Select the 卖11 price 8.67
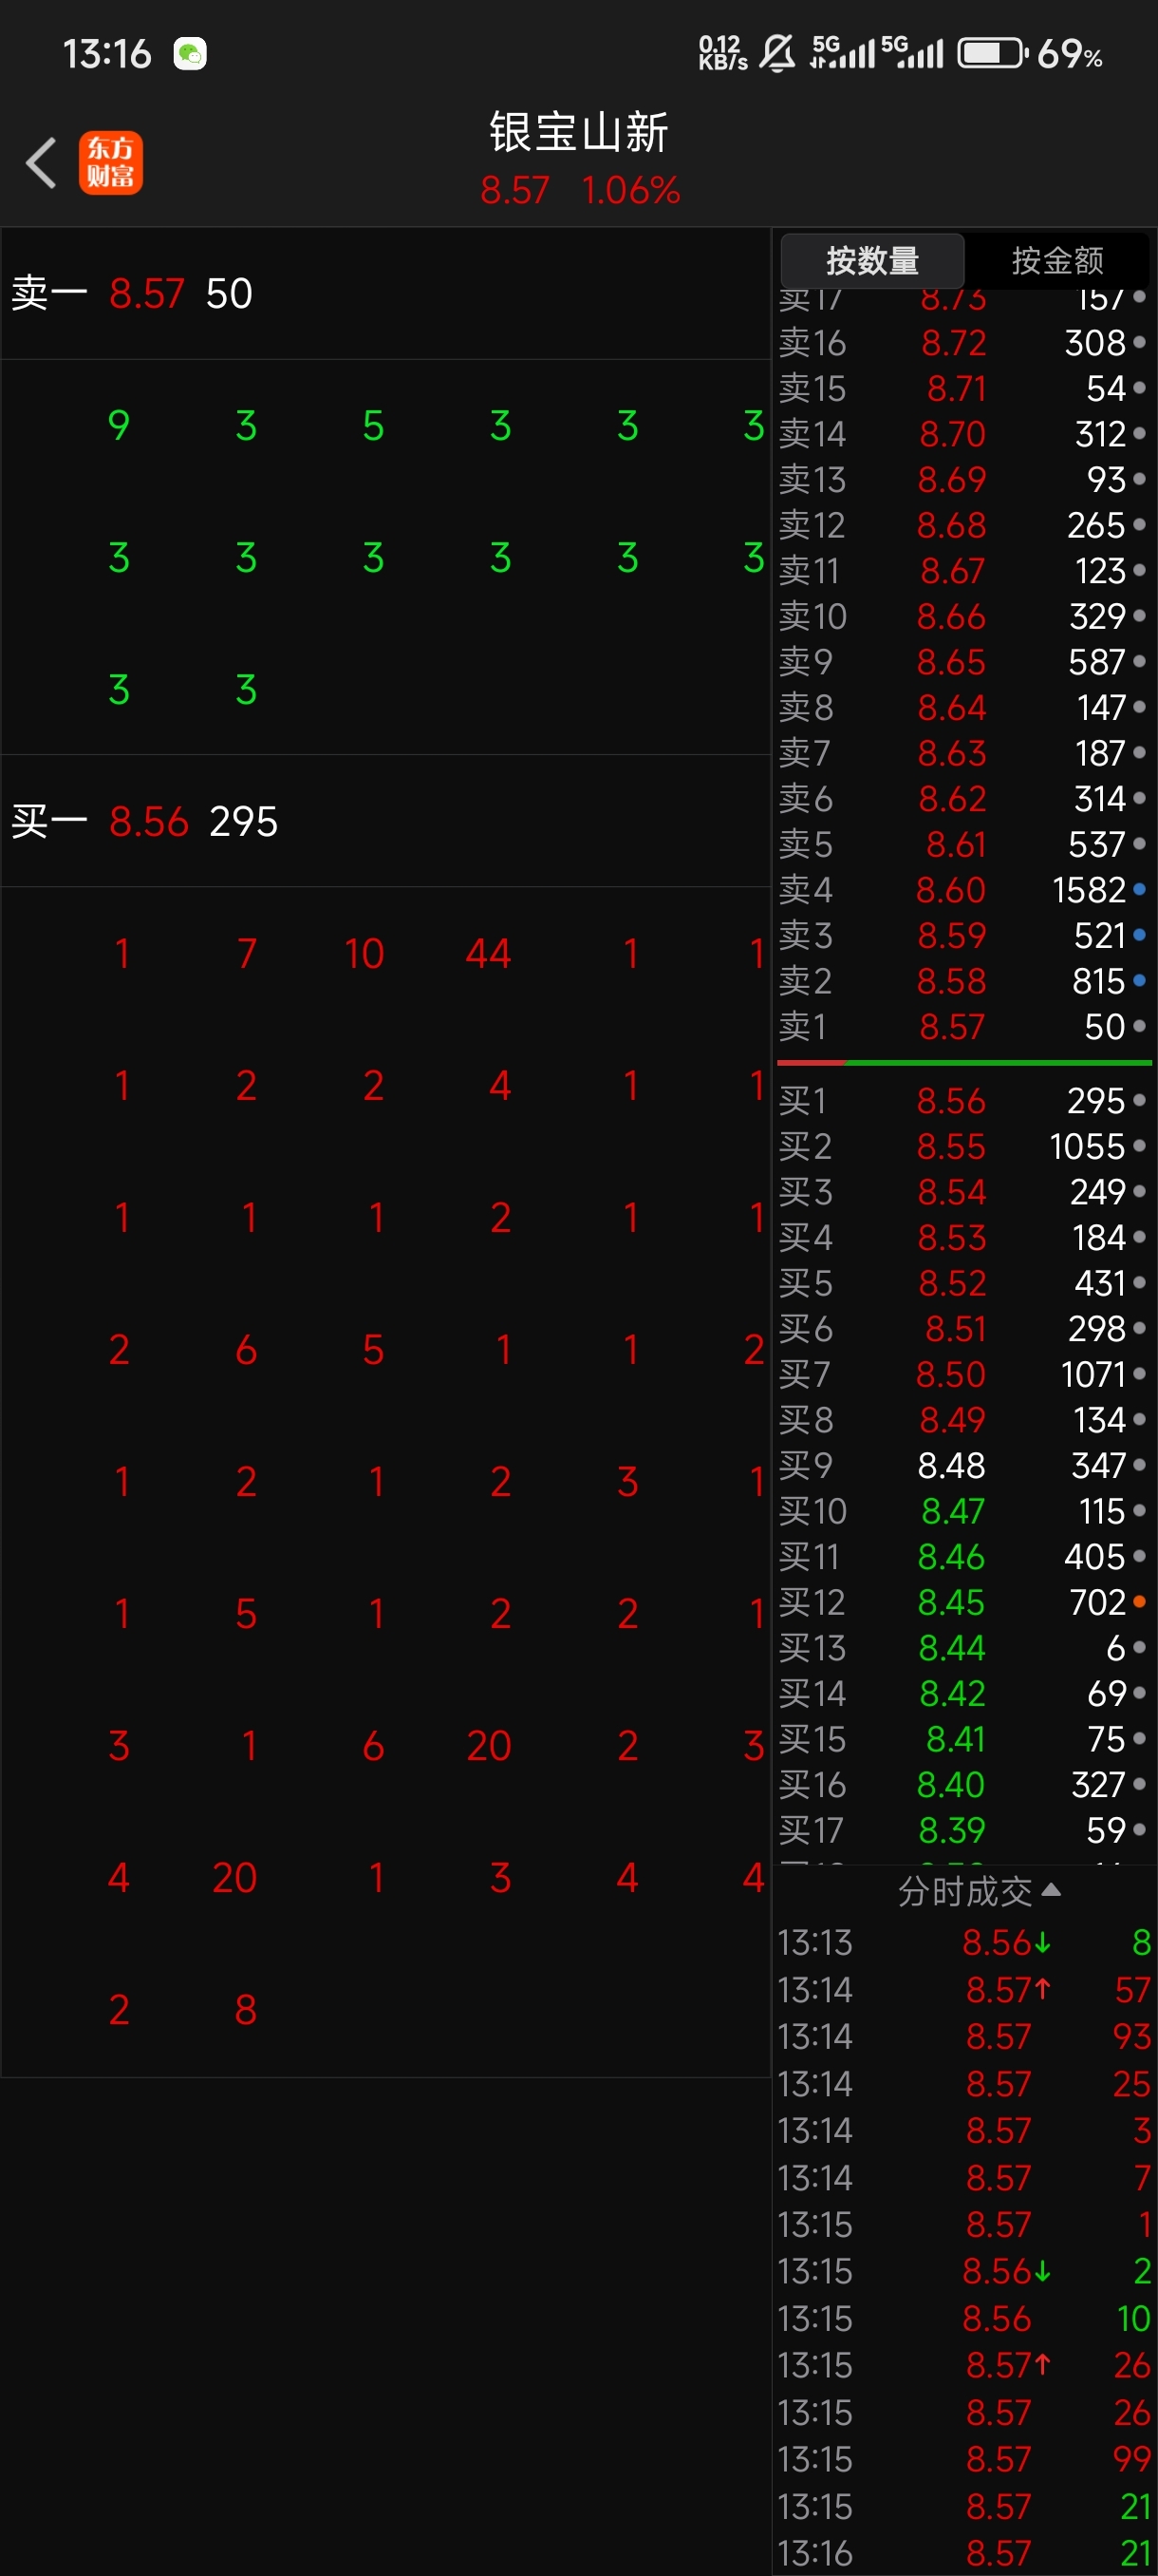 [953, 570]
